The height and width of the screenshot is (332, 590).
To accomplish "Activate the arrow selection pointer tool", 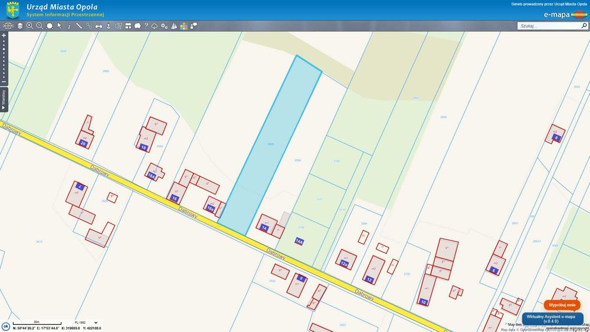I will point(60,26).
